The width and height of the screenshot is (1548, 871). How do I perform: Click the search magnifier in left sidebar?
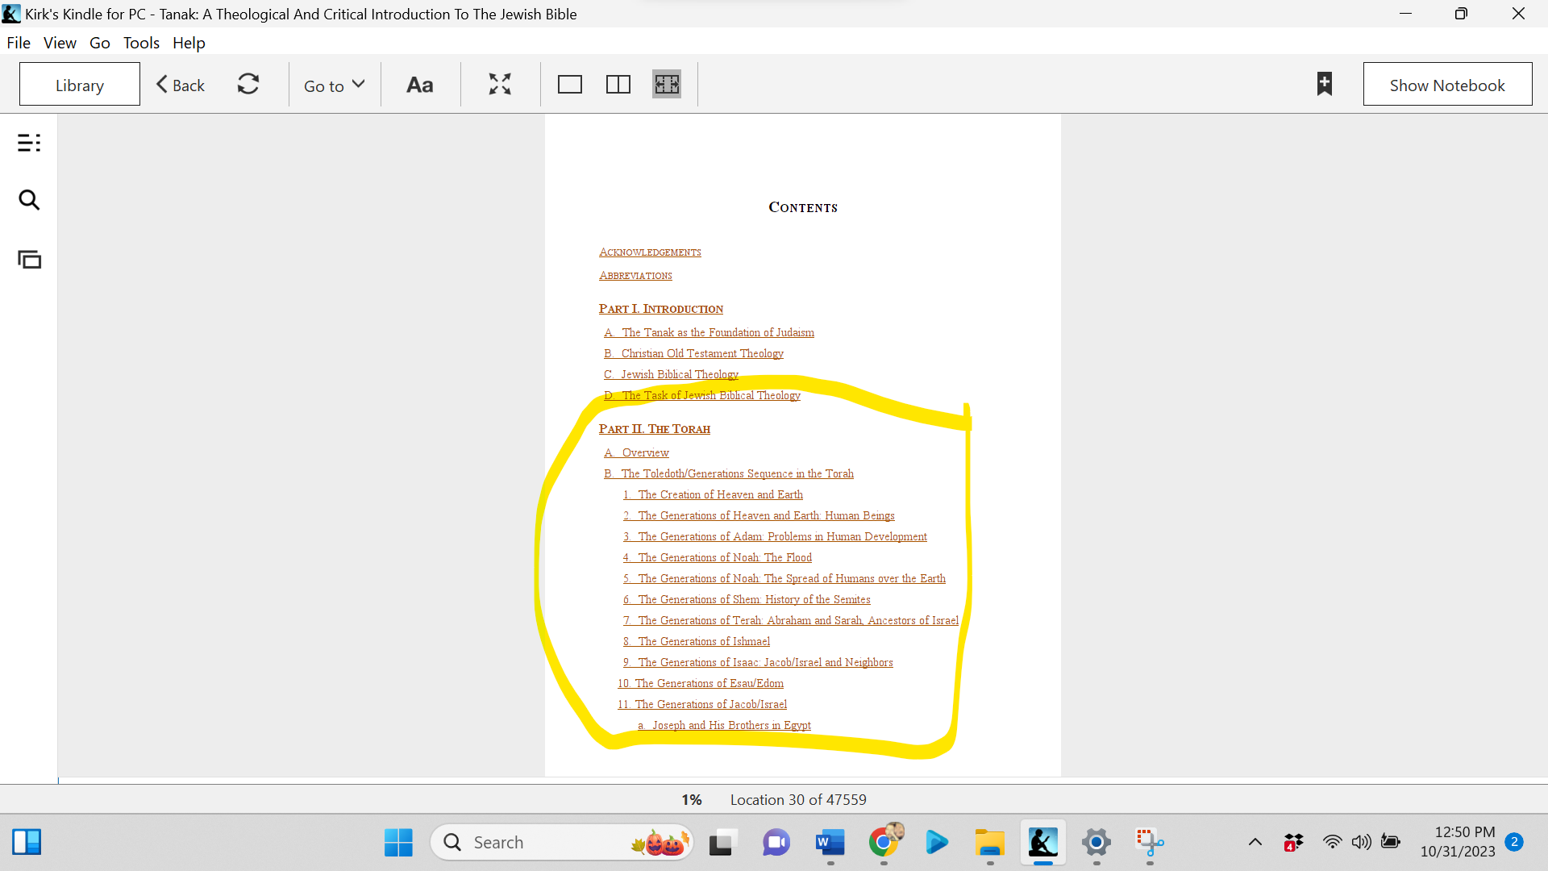[29, 200]
